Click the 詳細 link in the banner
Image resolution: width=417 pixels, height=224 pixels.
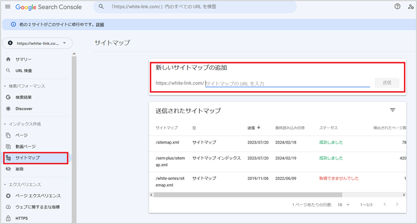[100, 25]
